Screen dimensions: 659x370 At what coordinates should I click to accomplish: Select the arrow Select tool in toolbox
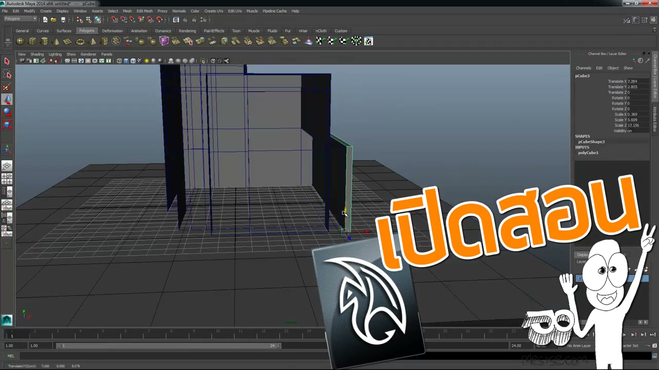pyautogui.click(x=7, y=61)
